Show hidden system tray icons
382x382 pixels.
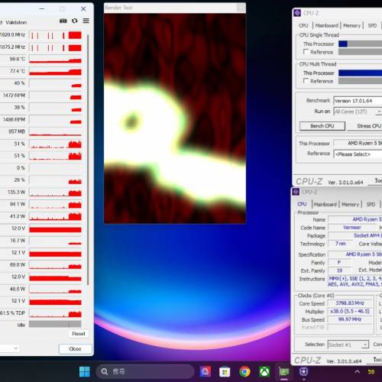[358, 372]
